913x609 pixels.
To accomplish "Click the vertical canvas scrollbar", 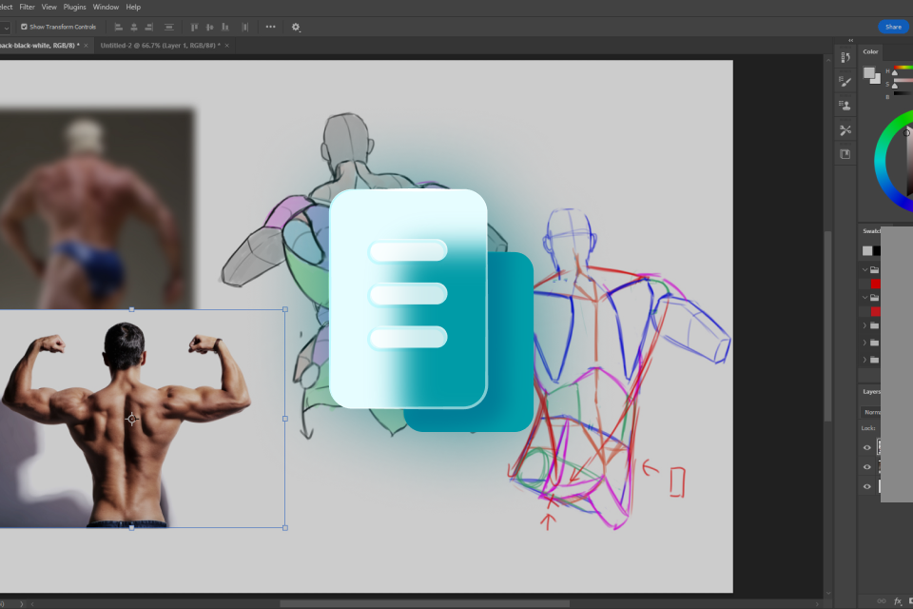I will 827,326.
